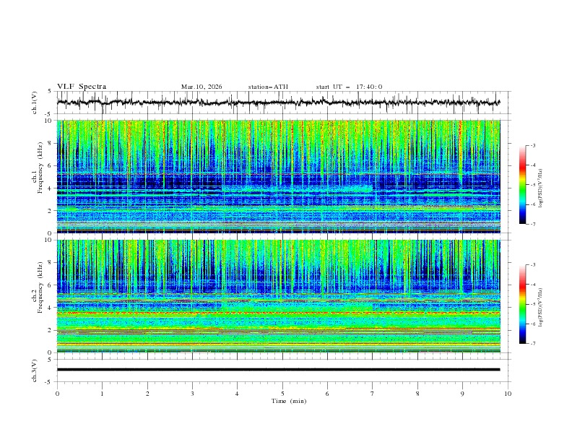Click the time axis tick label "1"
Screen dimensions: 572x442
pyautogui.click(x=102, y=394)
